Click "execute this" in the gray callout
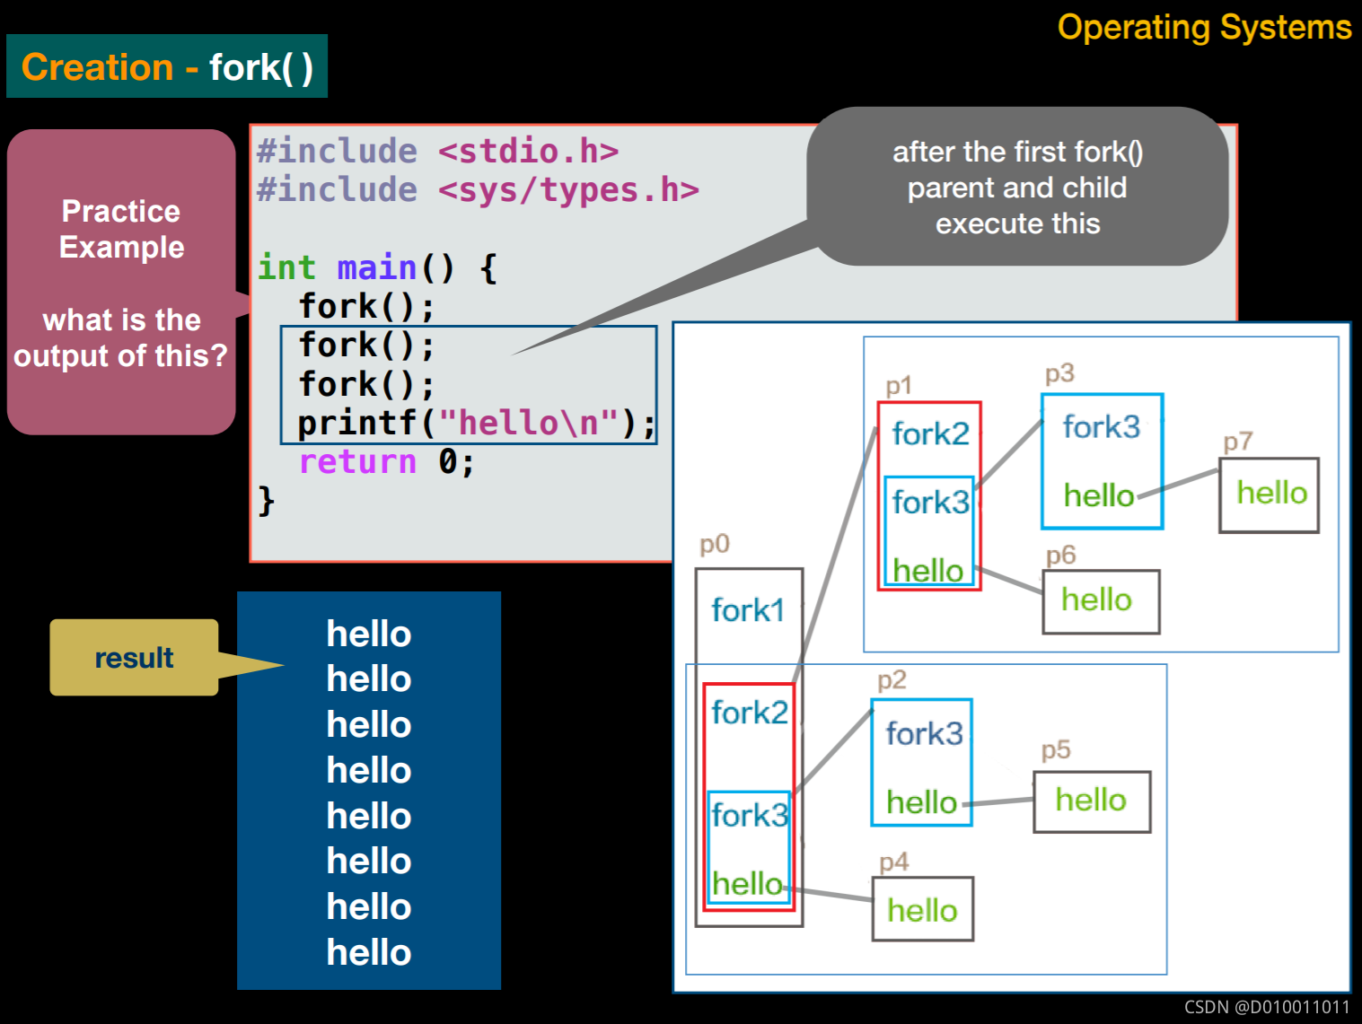Image resolution: width=1362 pixels, height=1024 pixels. pyautogui.click(x=1017, y=223)
